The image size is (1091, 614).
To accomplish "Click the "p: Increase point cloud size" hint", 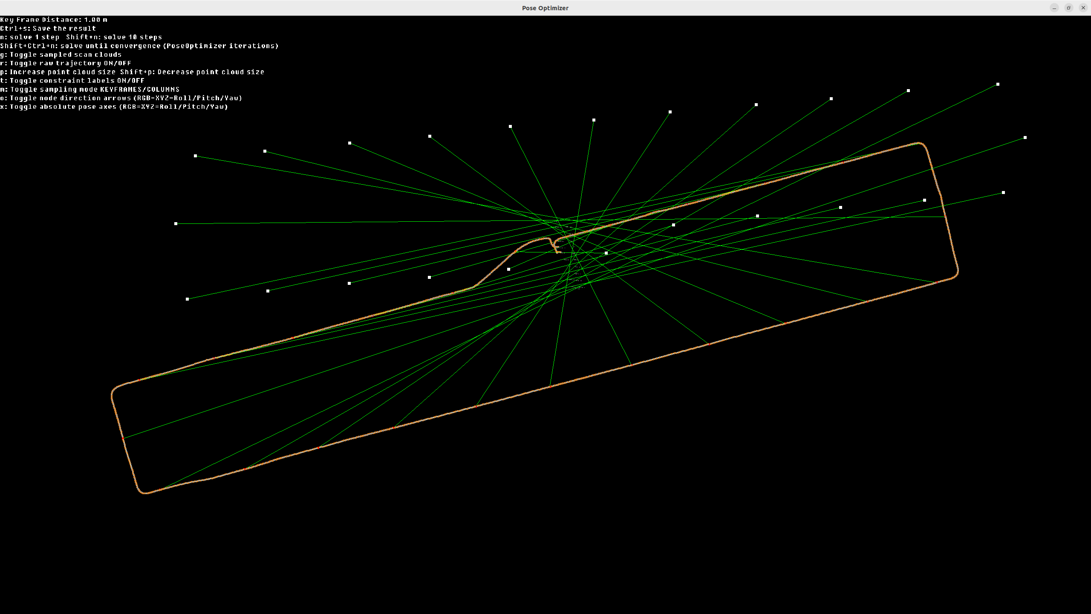I will click(58, 72).
